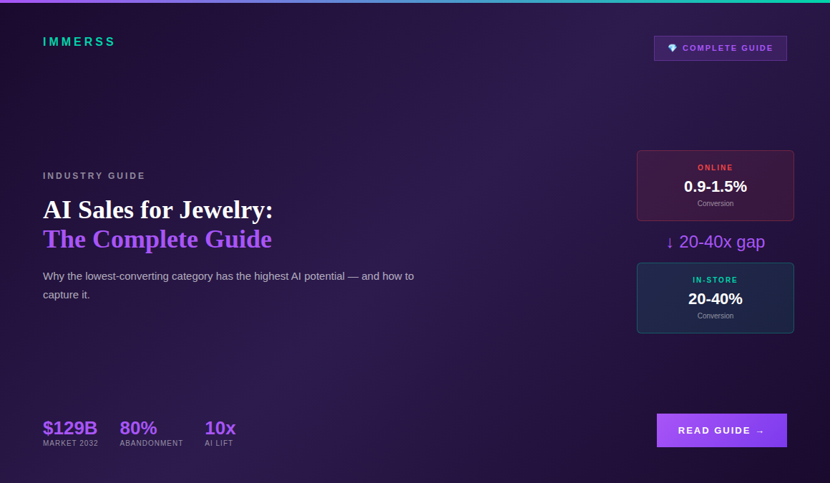830x483 pixels.
Task: Click the 10x AI lift stat
Action: click(x=220, y=428)
